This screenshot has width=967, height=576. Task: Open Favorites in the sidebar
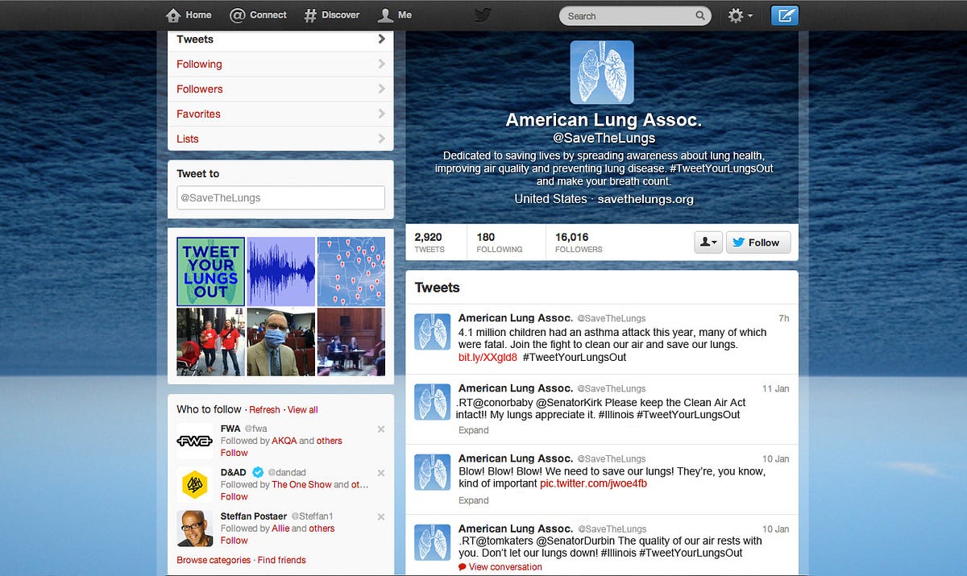click(x=280, y=114)
